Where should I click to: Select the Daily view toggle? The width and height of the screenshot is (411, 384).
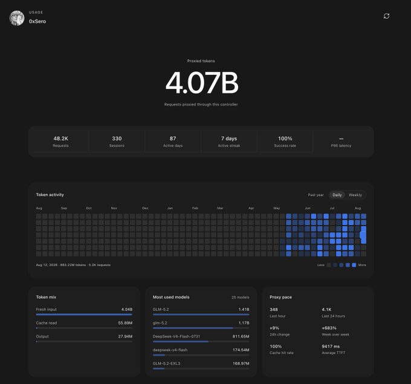tap(337, 195)
